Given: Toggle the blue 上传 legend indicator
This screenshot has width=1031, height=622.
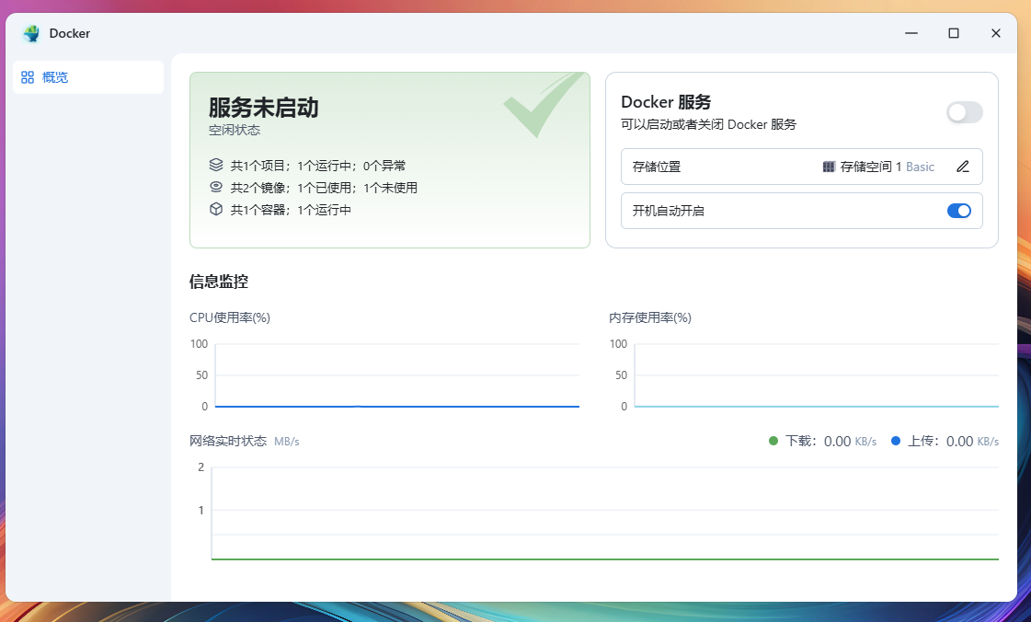Looking at the screenshot, I should tap(895, 441).
